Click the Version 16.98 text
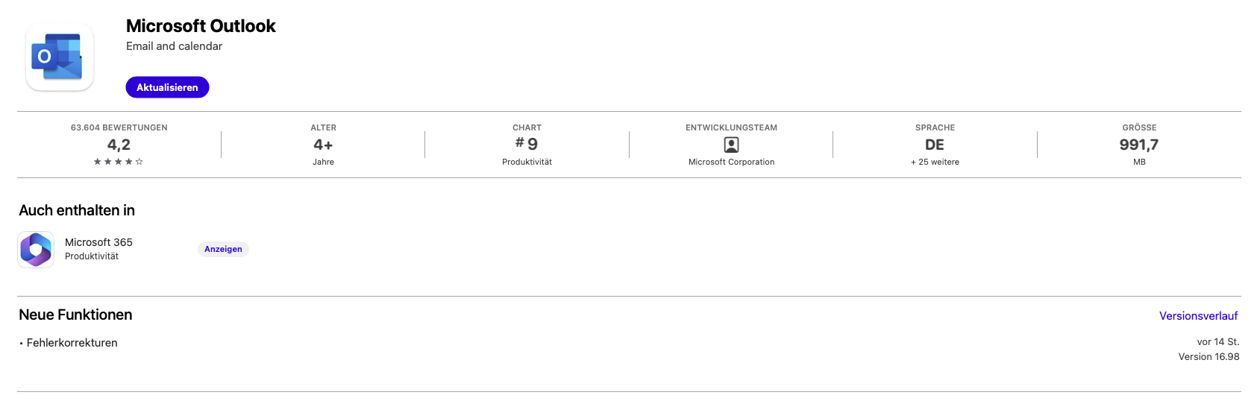This screenshot has height=395, width=1257. pos(1209,357)
